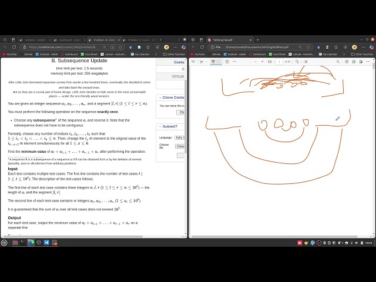Open the Terminal from taskbar
The width and height of the screenshot is (376, 282).
click(23, 243)
